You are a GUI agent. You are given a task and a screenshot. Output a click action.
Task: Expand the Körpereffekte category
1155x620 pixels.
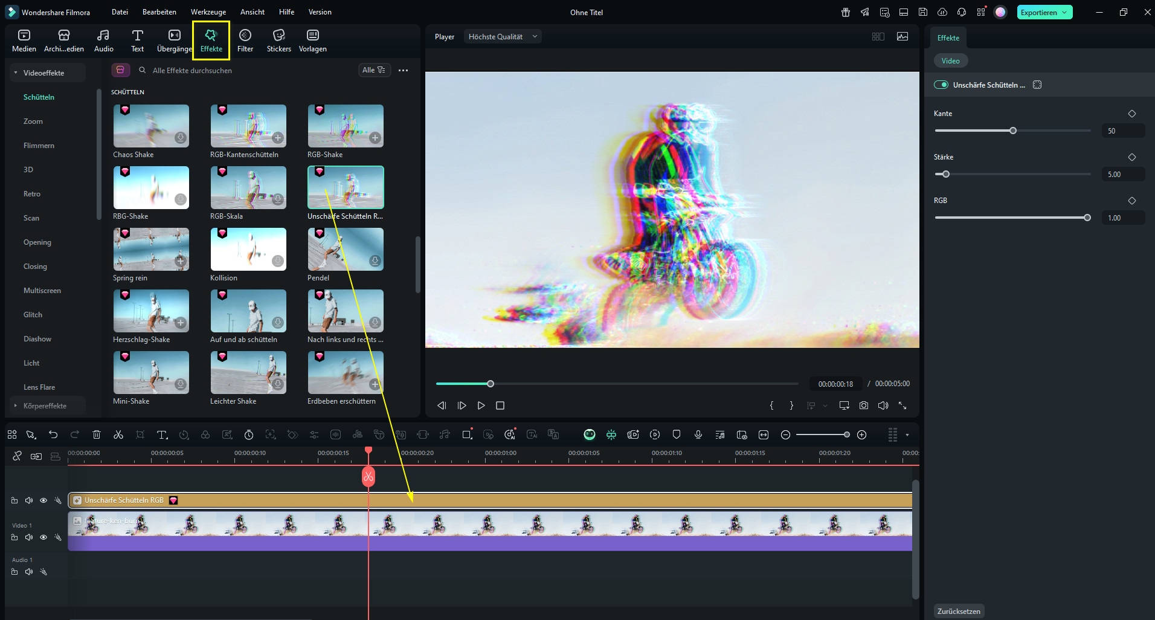pyautogui.click(x=16, y=405)
